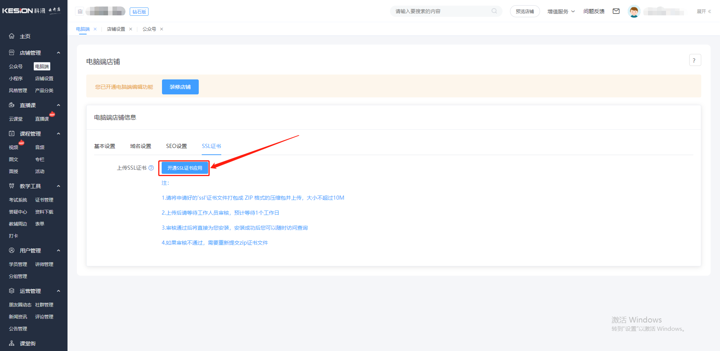Click the home icon beside 主页
This screenshot has height=351, width=720.
(x=12, y=36)
